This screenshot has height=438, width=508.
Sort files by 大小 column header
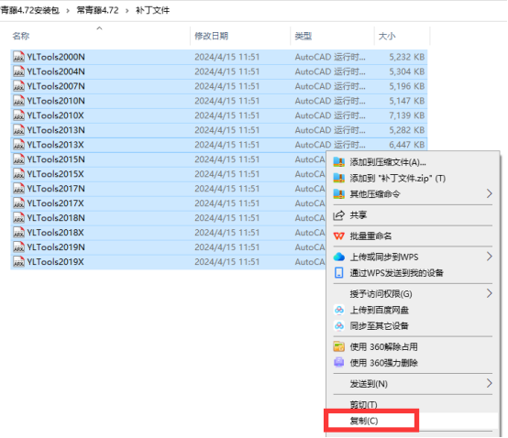click(387, 36)
